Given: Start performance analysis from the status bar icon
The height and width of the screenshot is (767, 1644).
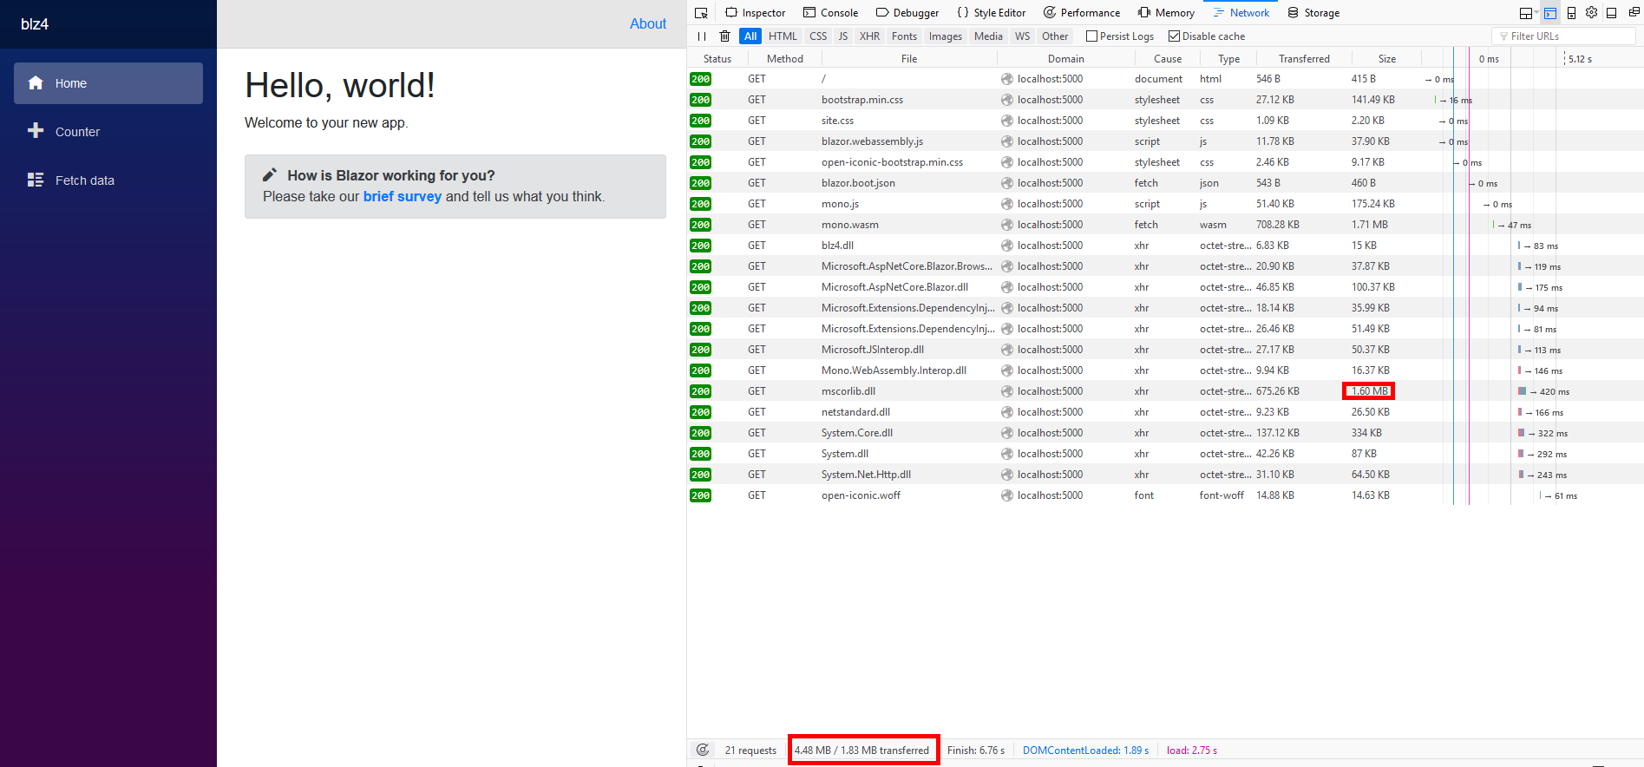Looking at the screenshot, I should coord(703,751).
